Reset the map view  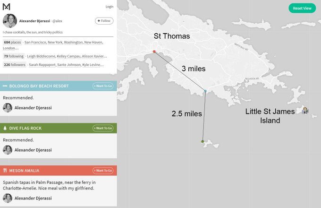coord(302,8)
